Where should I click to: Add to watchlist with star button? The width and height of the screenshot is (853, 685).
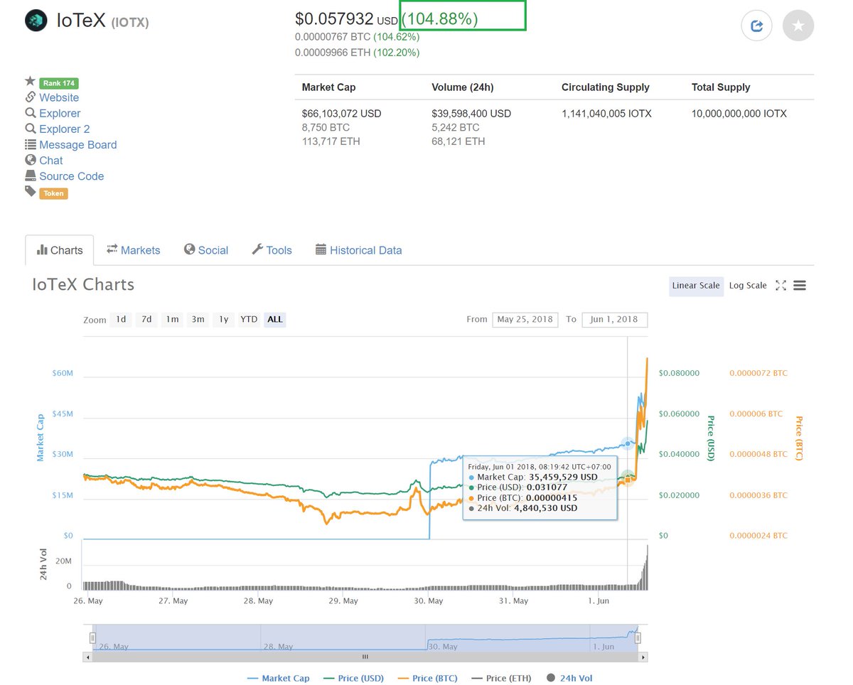pyautogui.click(x=798, y=26)
